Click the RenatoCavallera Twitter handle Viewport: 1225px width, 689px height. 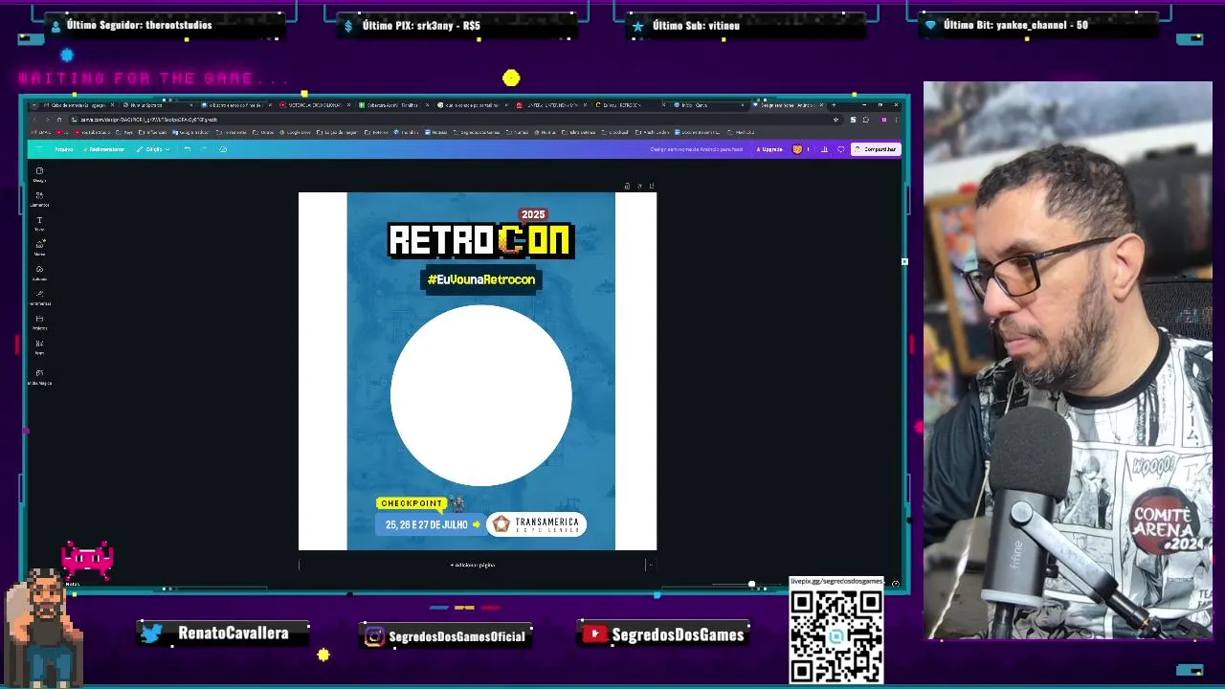(234, 633)
